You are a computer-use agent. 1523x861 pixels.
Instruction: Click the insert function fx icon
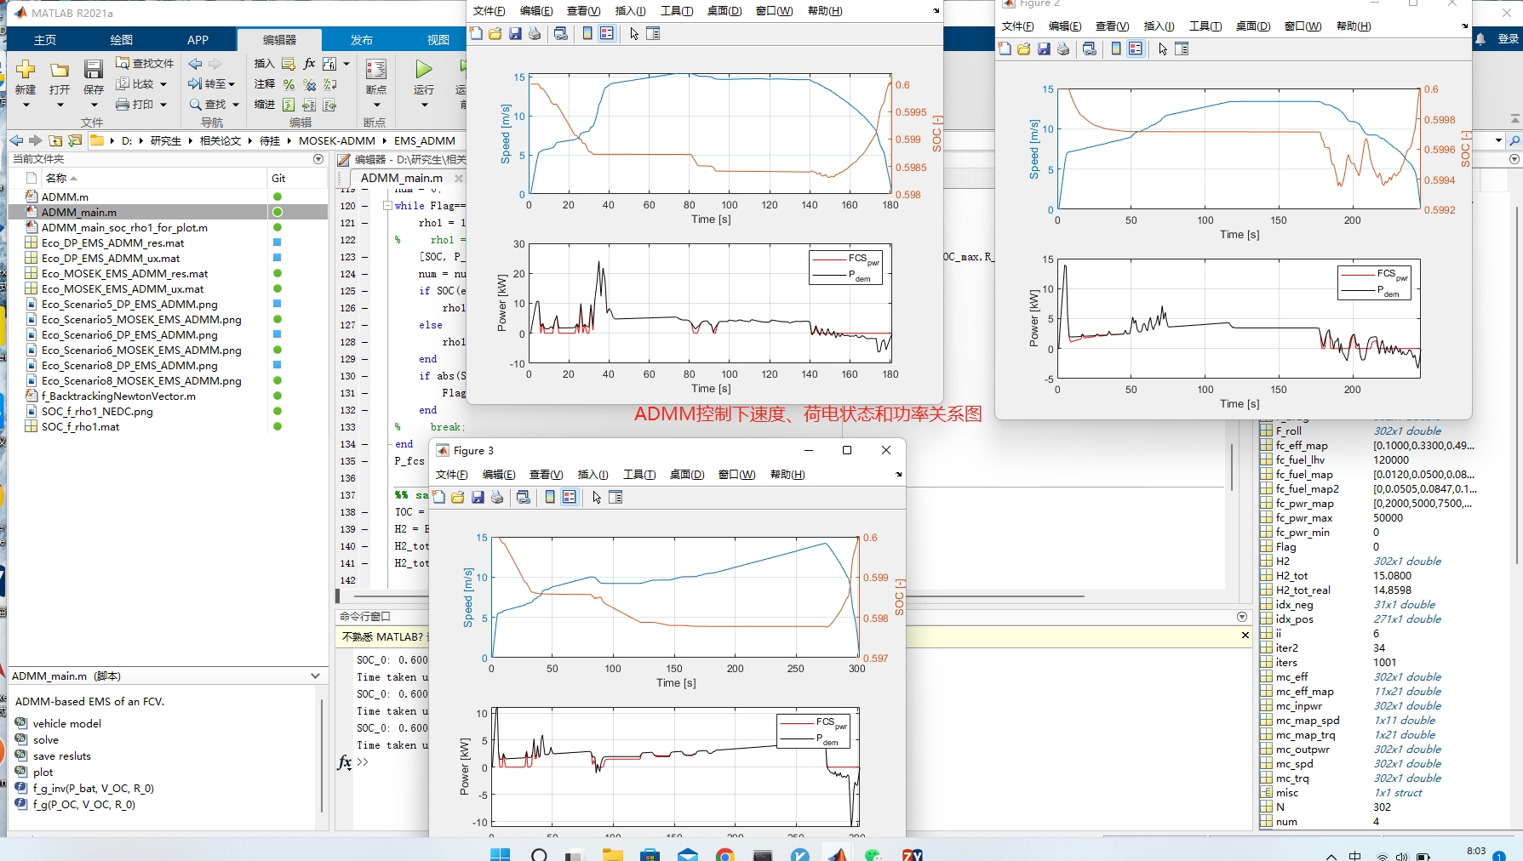click(309, 64)
